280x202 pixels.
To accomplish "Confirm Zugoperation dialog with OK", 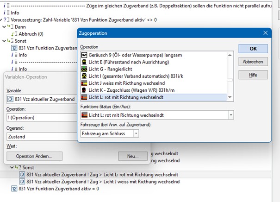I will 253,49.
